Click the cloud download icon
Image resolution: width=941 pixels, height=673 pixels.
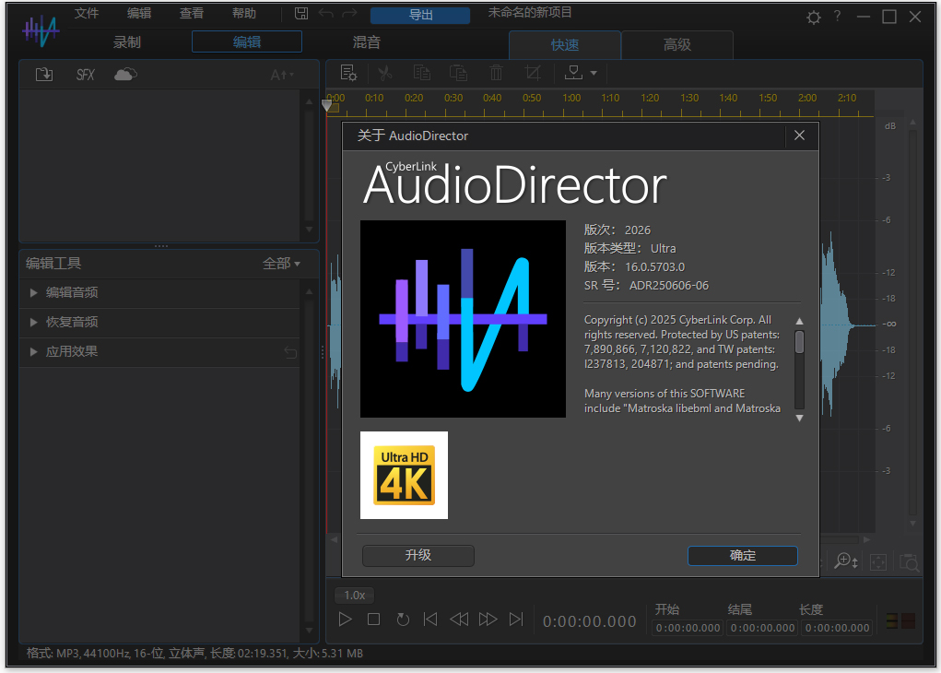point(125,75)
